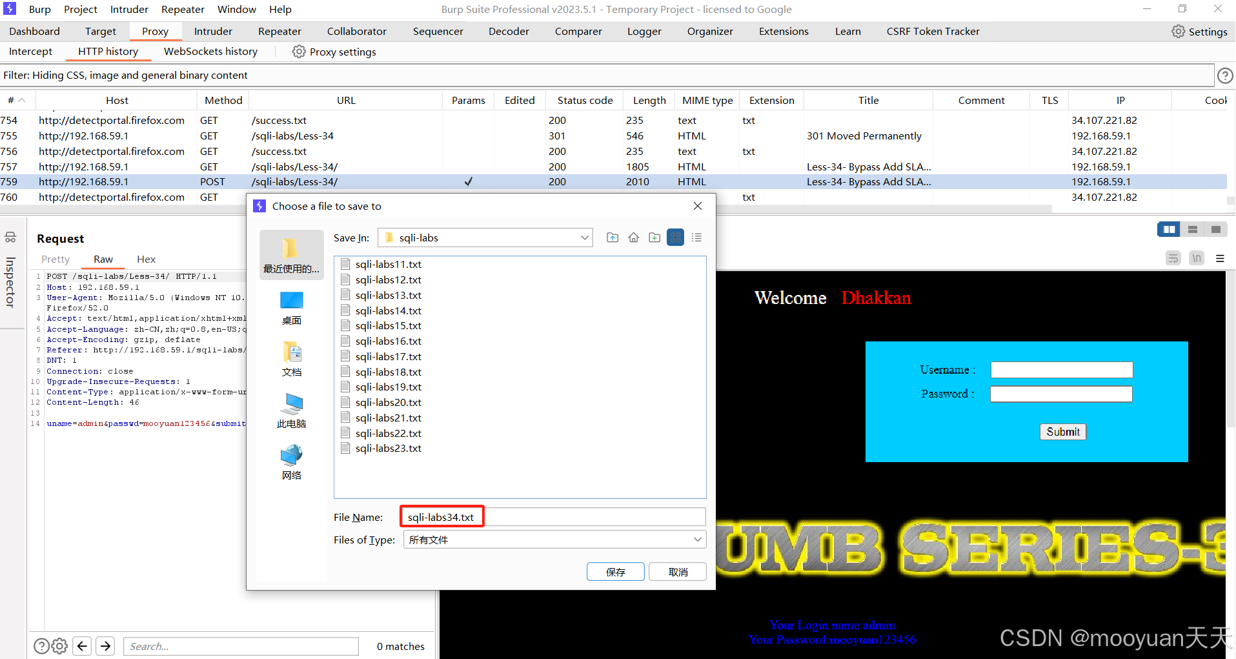This screenshot has width=1236, height=659.
Task: Open the Help menu
Action: [x=280, y=9]
